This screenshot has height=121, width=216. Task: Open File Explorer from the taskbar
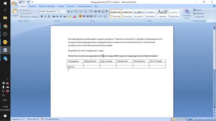[5, 18]
